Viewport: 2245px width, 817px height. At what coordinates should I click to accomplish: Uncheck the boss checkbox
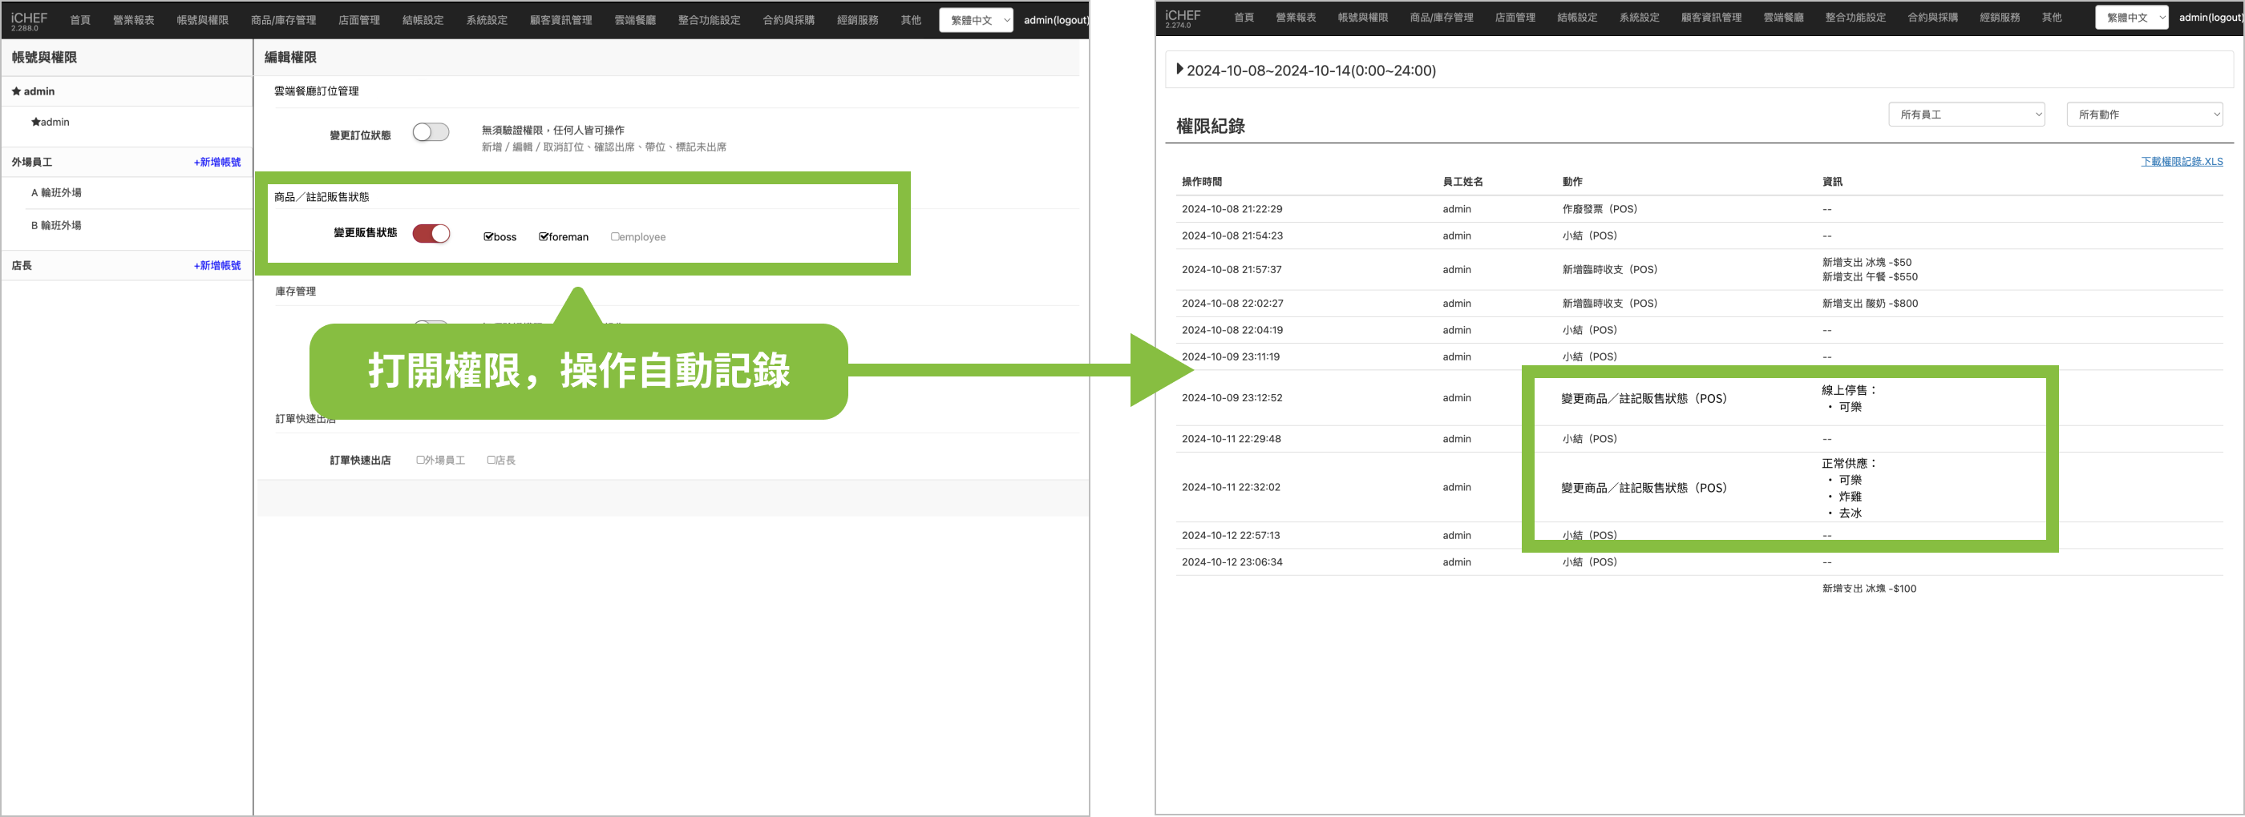[489, 237]
